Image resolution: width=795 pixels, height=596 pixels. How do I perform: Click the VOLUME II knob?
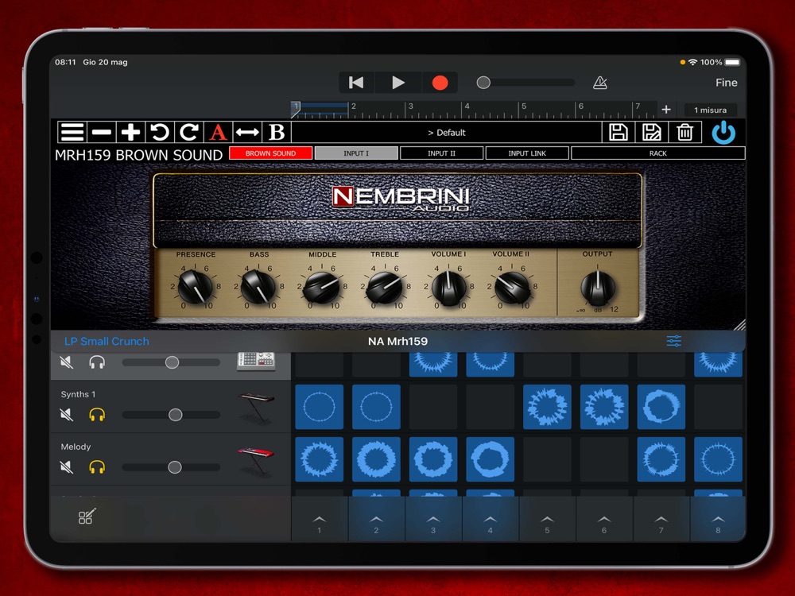pyautogui.click(x=512, y=288)
